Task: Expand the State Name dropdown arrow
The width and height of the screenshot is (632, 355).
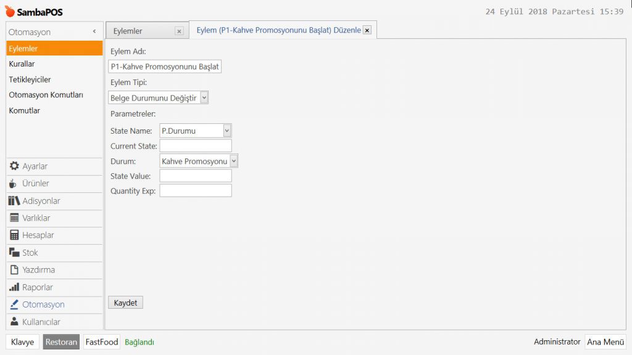Action: click(227, 131)
